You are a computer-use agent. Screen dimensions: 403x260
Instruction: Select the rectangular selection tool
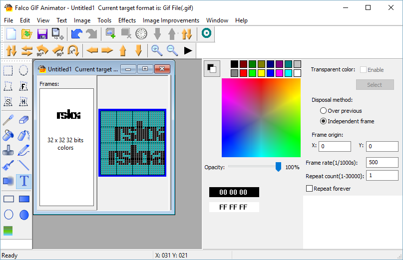[8, 70]
